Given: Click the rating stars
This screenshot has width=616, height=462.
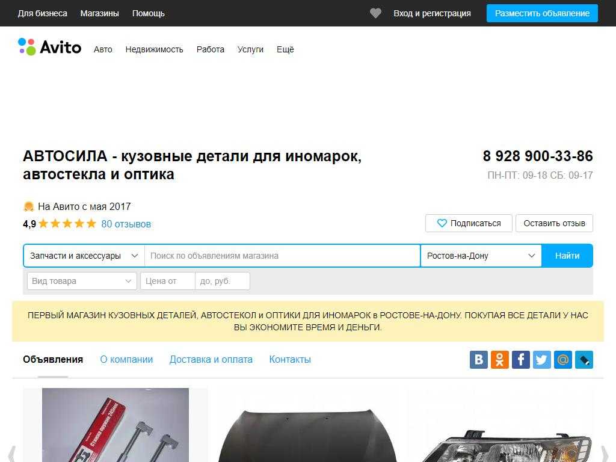Looking at the screenshot, I should [x=67, y=224].
